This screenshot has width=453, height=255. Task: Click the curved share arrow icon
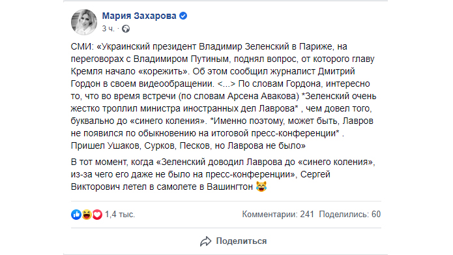click(206, 241)
